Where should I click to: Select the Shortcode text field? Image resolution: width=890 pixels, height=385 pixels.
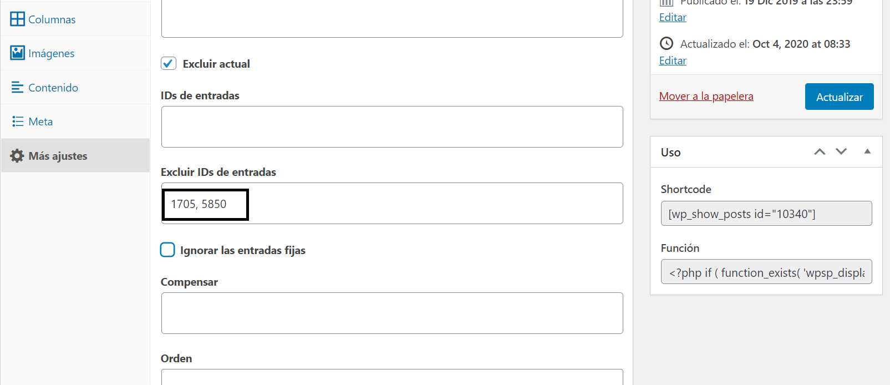766,214
